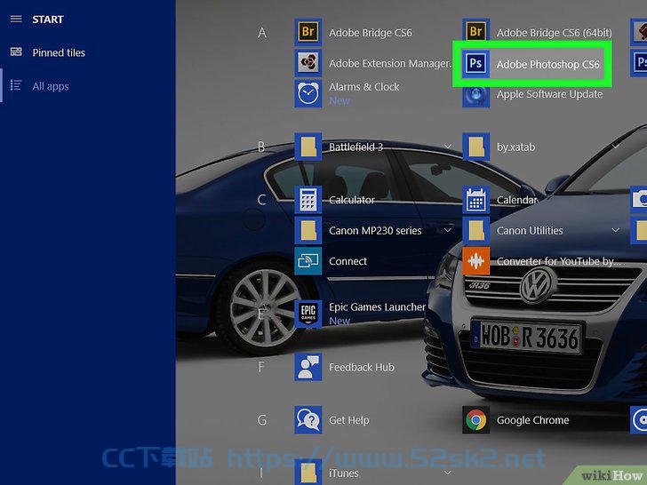Jump via letter F header
647x485 pixels.
point(260,367)
